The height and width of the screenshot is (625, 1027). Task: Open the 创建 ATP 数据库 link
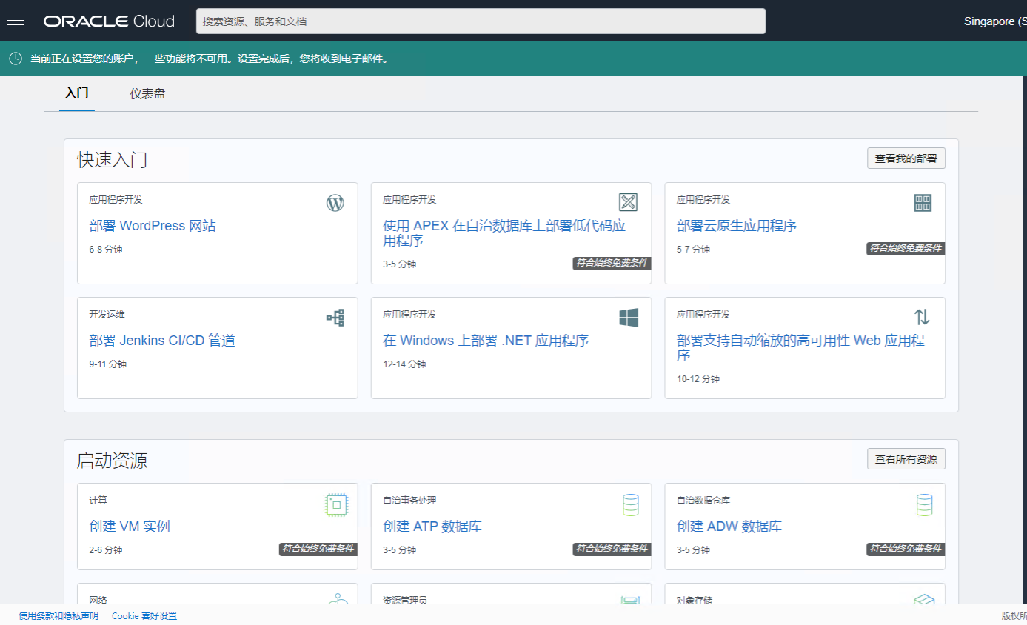pos(432,527)
